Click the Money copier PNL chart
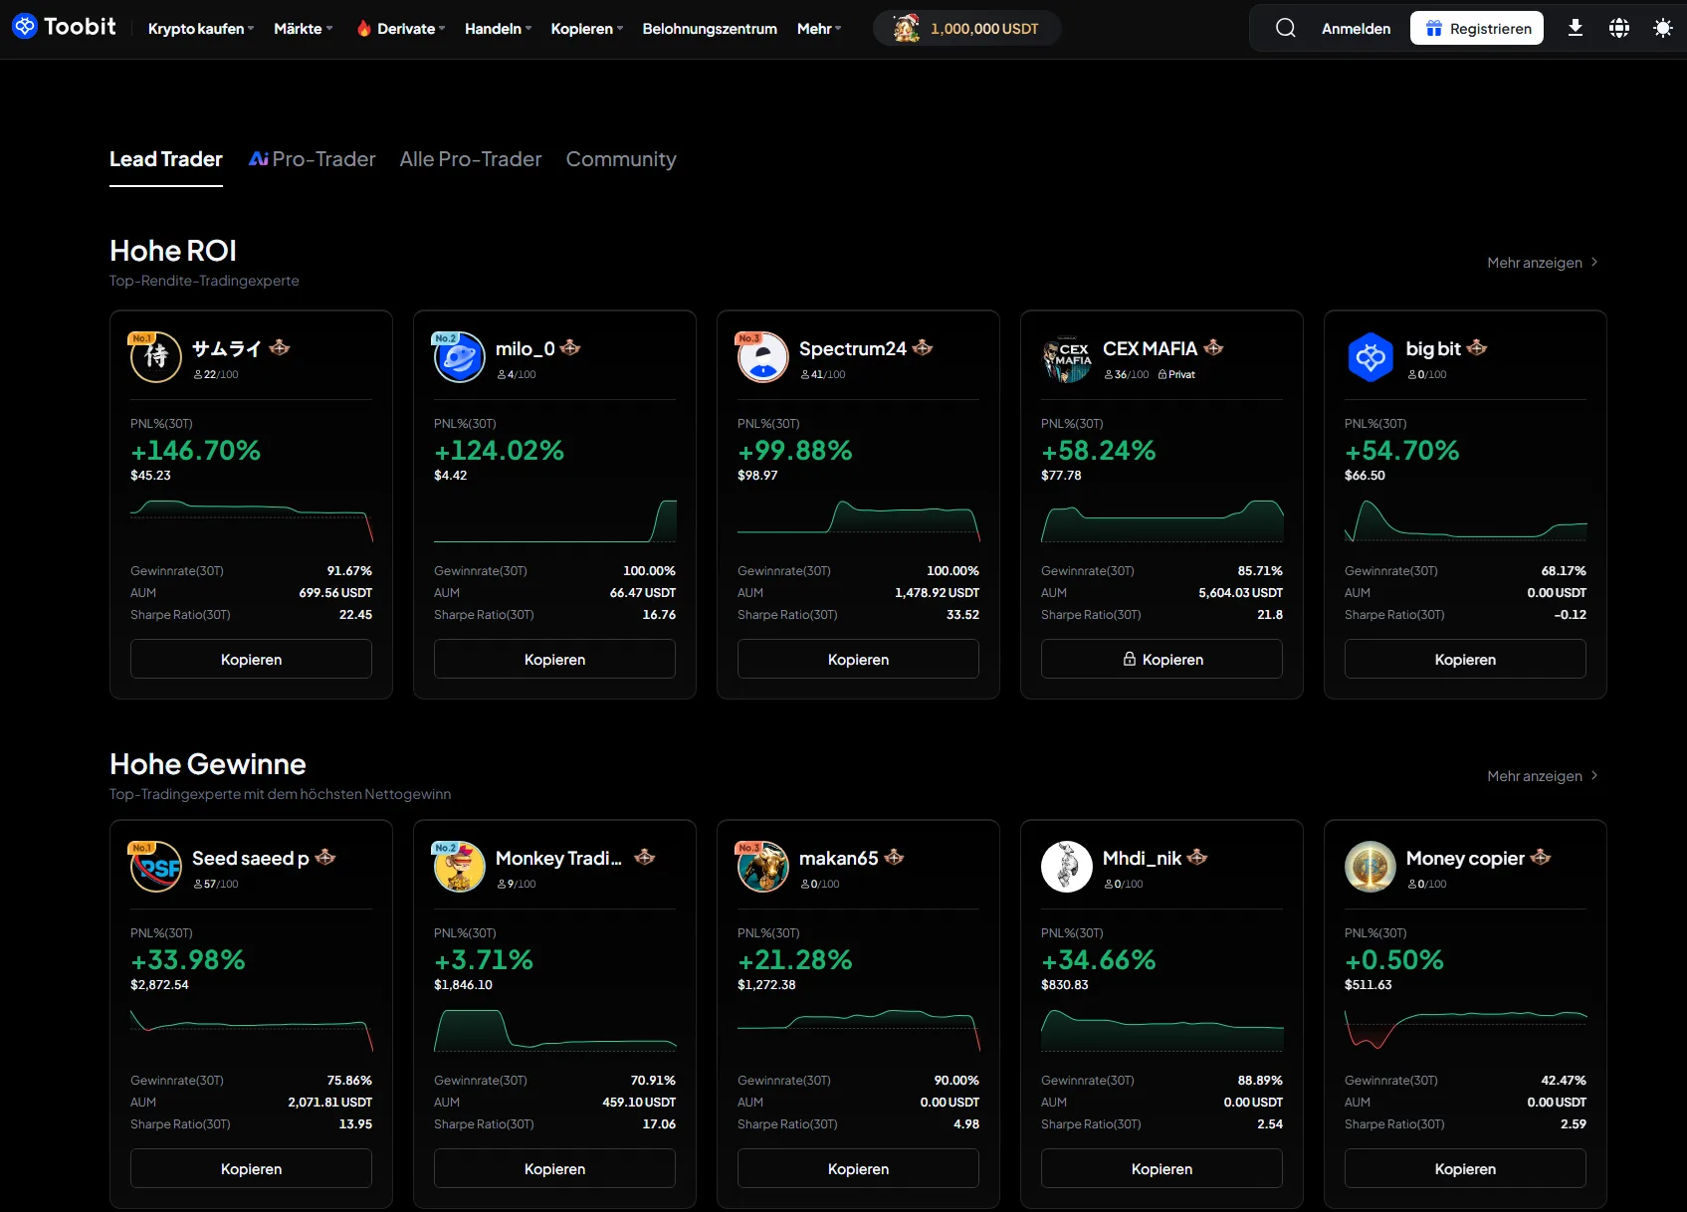Image resolution: width=1687 pixels, height=1212 pixels. click(x=1465, y=1030)
